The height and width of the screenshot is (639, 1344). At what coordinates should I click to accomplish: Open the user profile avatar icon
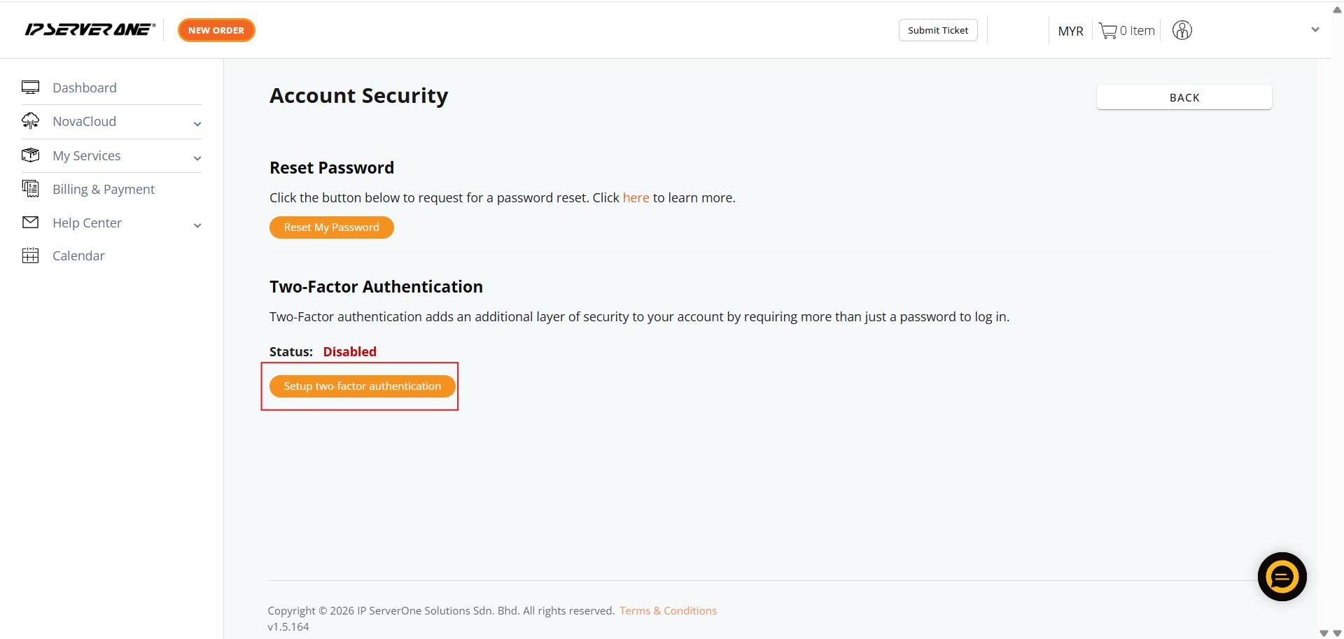(1182, 31)
